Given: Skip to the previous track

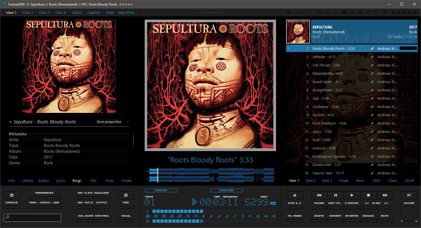Looking at the screenshot, I should click(x=319, y=195).
